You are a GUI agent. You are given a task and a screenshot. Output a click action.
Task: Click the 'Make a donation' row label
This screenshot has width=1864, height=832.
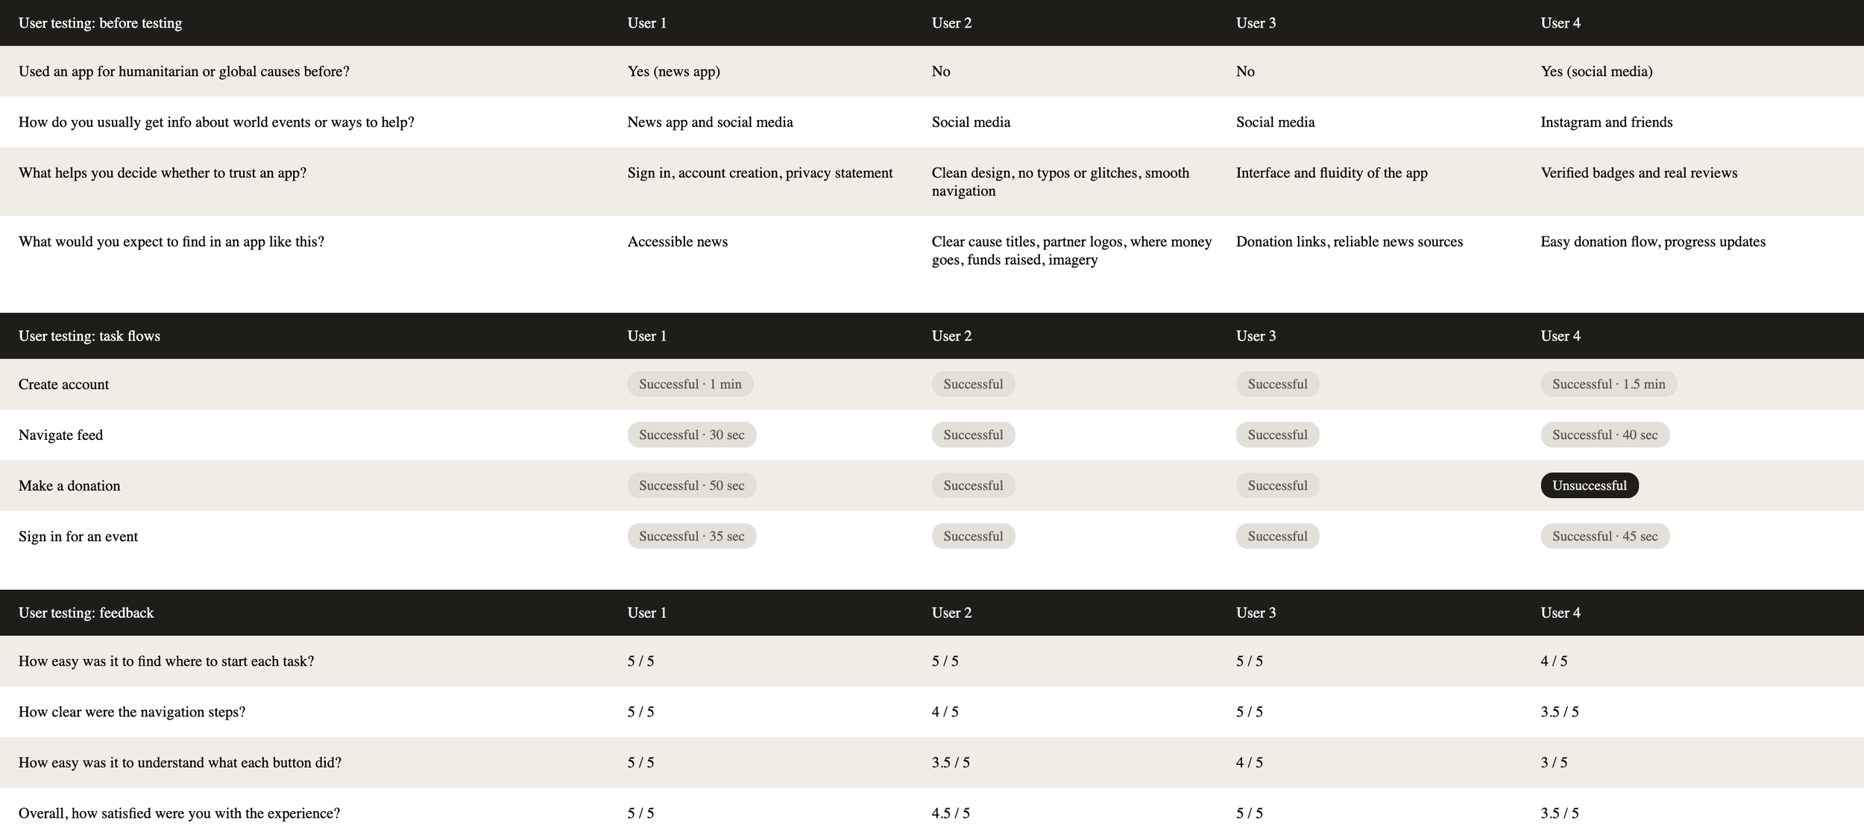coord(69,485)
